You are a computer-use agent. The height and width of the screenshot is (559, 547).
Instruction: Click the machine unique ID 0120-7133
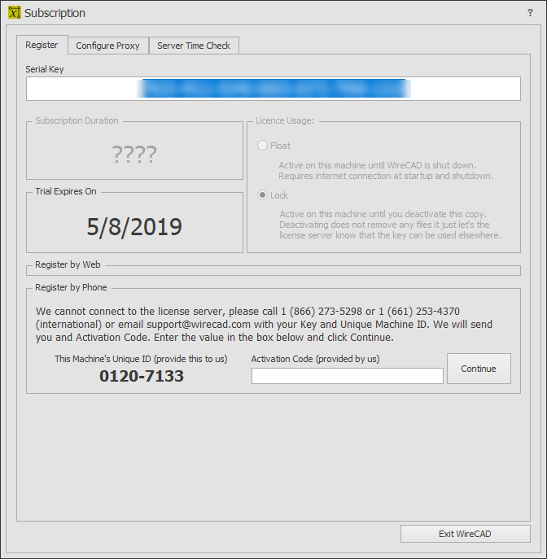tap(141, 376)
